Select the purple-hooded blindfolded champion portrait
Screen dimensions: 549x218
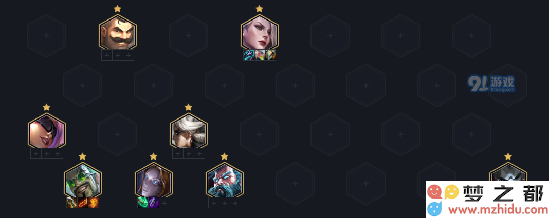[47, 131]
